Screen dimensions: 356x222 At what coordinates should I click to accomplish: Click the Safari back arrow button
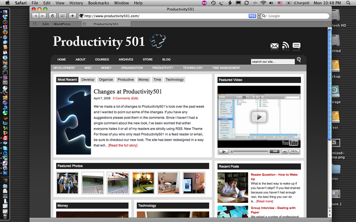click(35, 16)
